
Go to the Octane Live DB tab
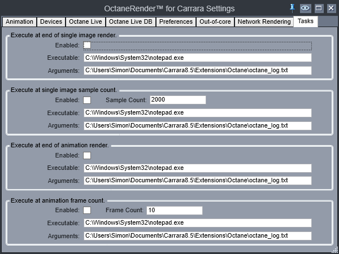[x=131, y=22]
